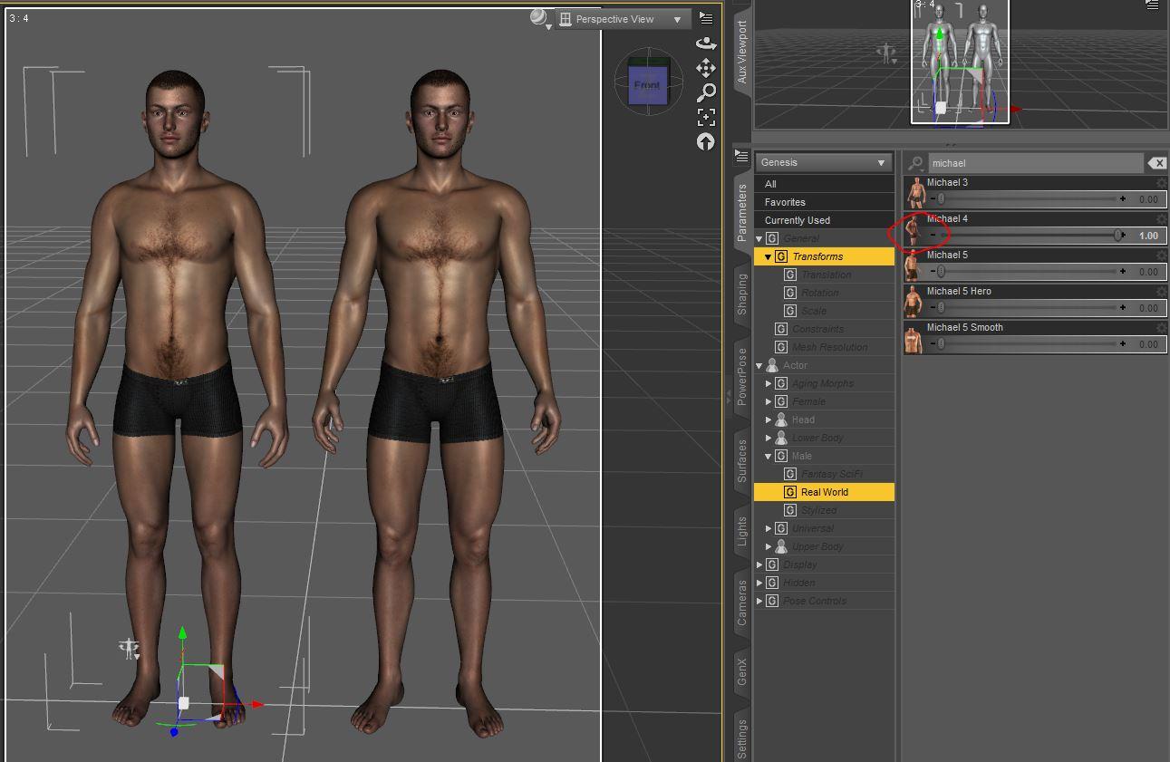
Task: Activate the orbit camera control
Action: (x=706, y=43)
